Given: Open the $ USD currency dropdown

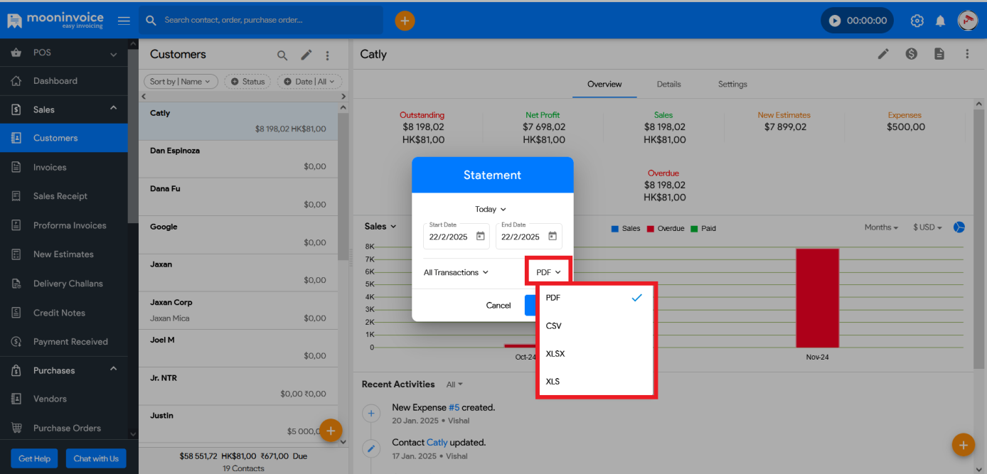Looking at the screenshot, I should click(x=927, y=227).
